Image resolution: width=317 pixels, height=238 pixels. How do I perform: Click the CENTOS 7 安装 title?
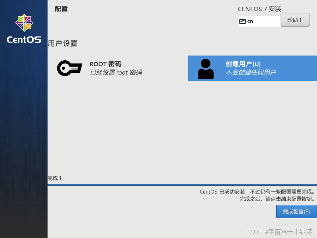click(x=260, y=9)
